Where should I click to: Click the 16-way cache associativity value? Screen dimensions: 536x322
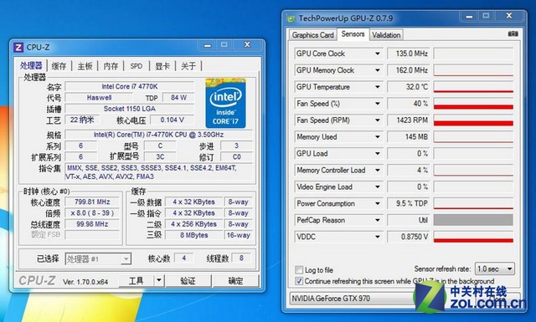tap(238, 235)
